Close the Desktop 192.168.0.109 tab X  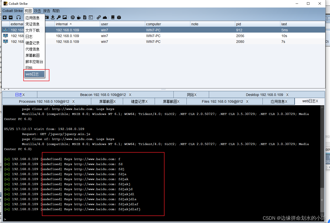tap(287, 95)
